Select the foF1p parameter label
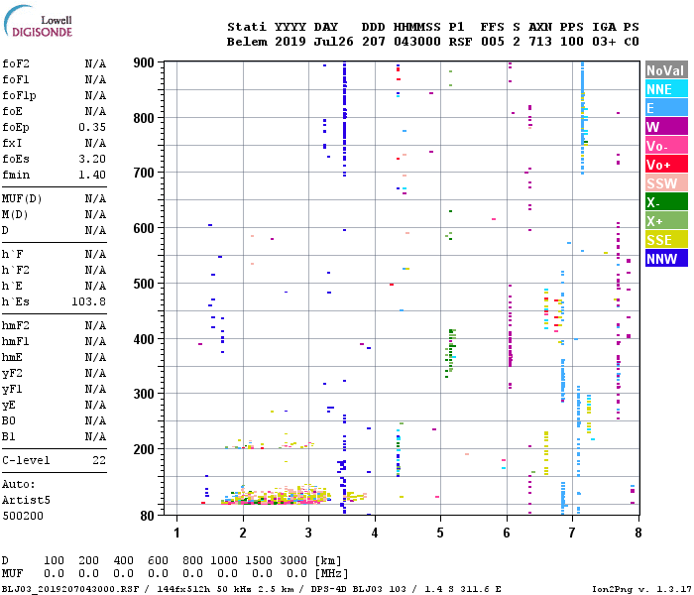Viewport: 694px width, 595px height. [x=19, y=95]
